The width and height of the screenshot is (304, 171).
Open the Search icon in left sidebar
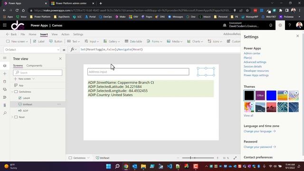click(x=5, y=113)
